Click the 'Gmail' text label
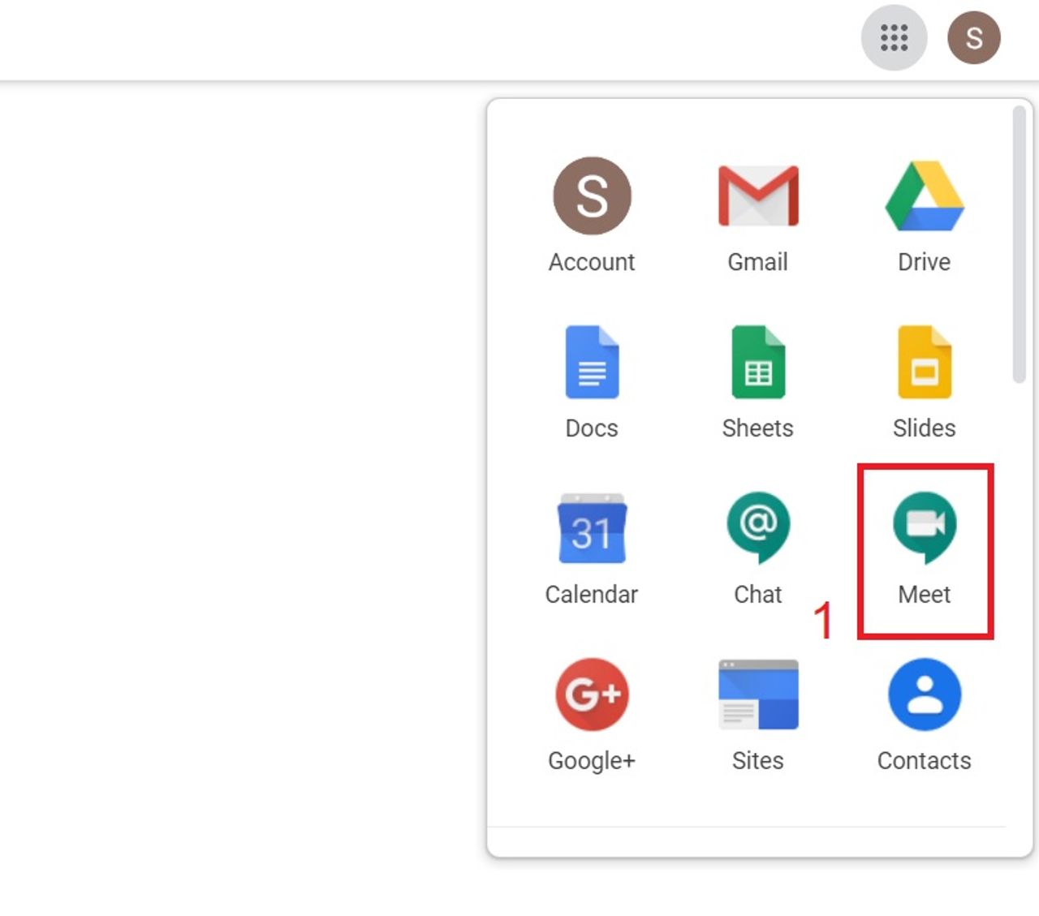The height and width of the screenshot is (916, 1039). [757, 261]
